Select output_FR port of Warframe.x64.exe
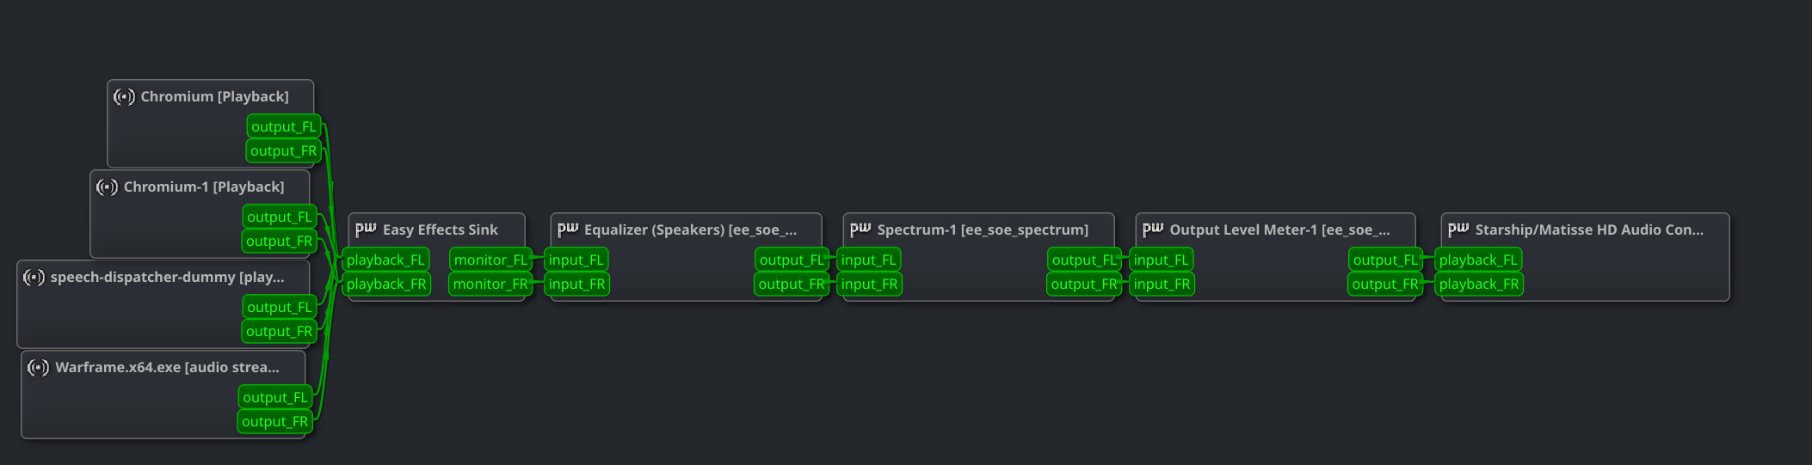This screenshot has width=1812, height=465. pos(275,421)
